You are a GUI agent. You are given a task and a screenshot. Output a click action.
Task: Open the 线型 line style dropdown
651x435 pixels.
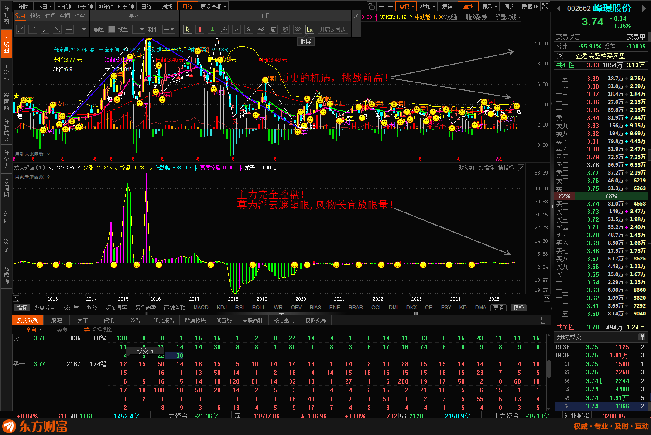click(138, 29)
